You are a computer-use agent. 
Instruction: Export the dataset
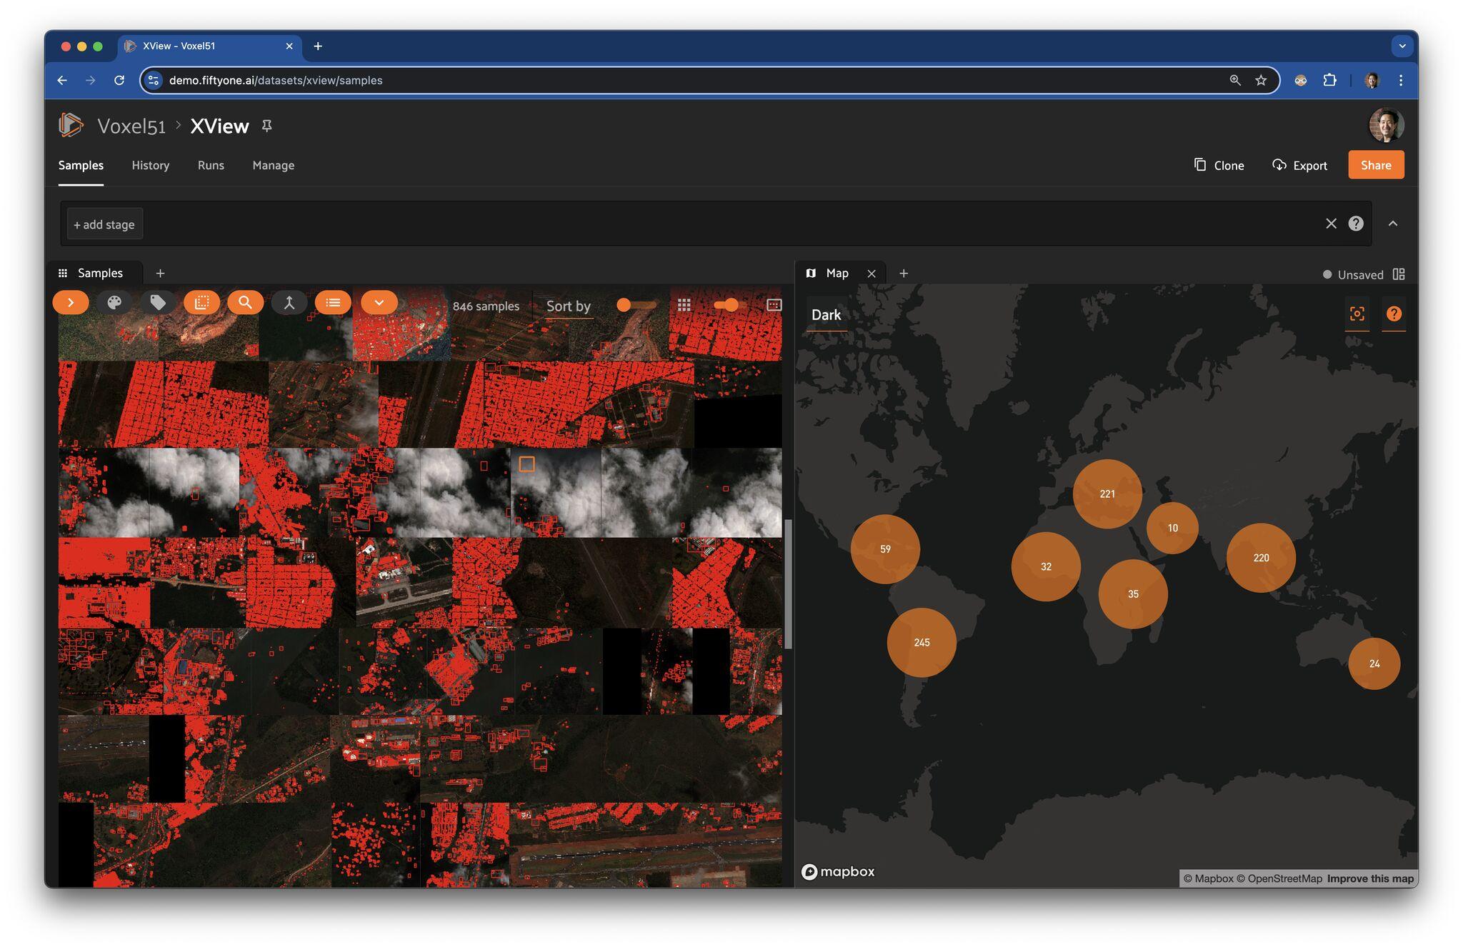1299,165
